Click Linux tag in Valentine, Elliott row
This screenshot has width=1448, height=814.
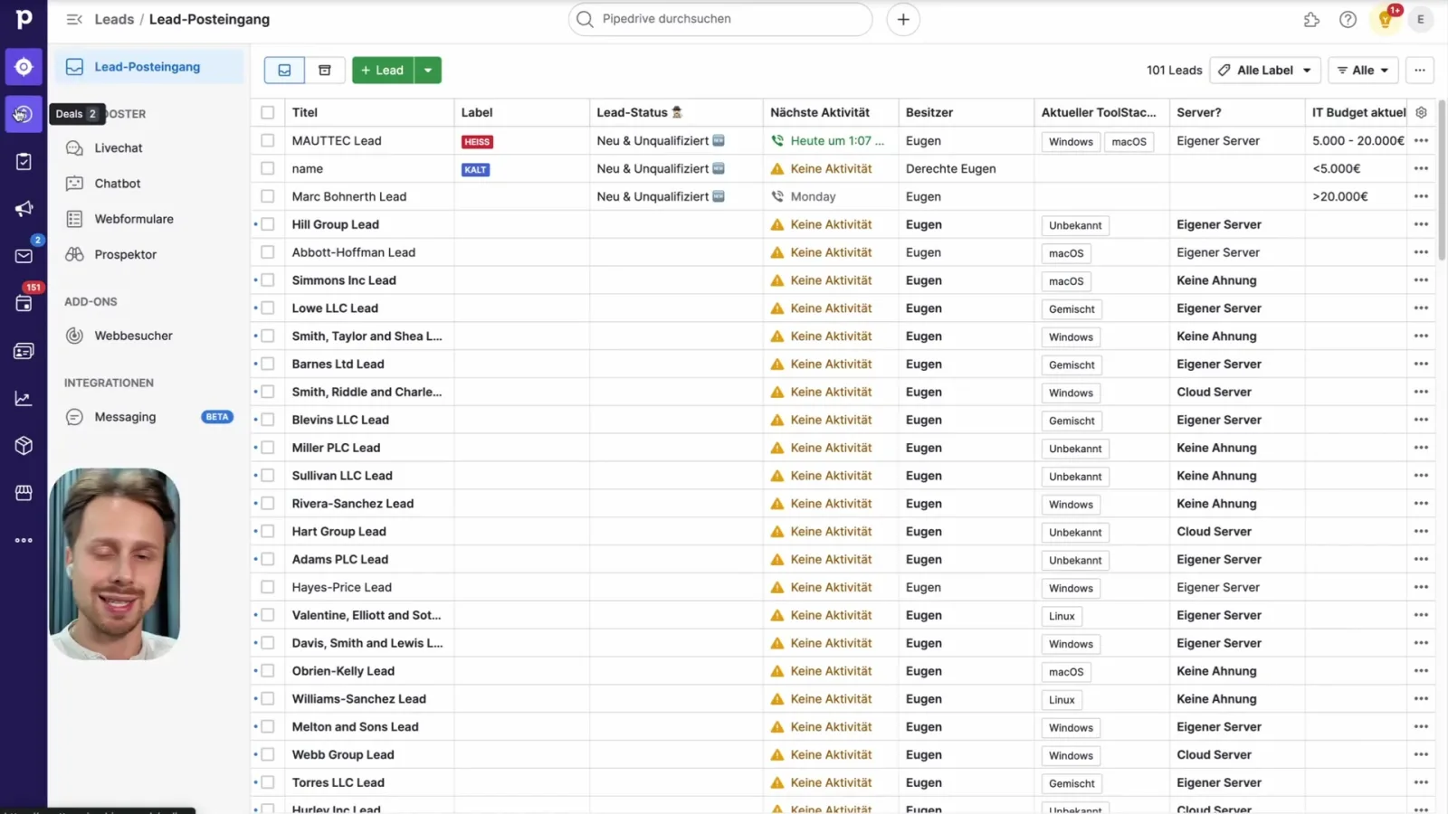coord(1062,616)
